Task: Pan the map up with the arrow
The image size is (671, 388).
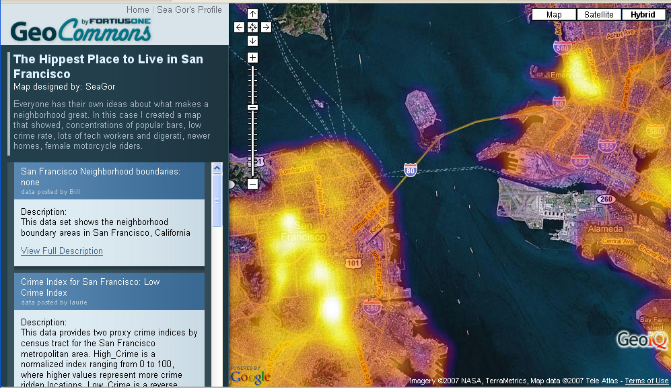Action: 252,14
